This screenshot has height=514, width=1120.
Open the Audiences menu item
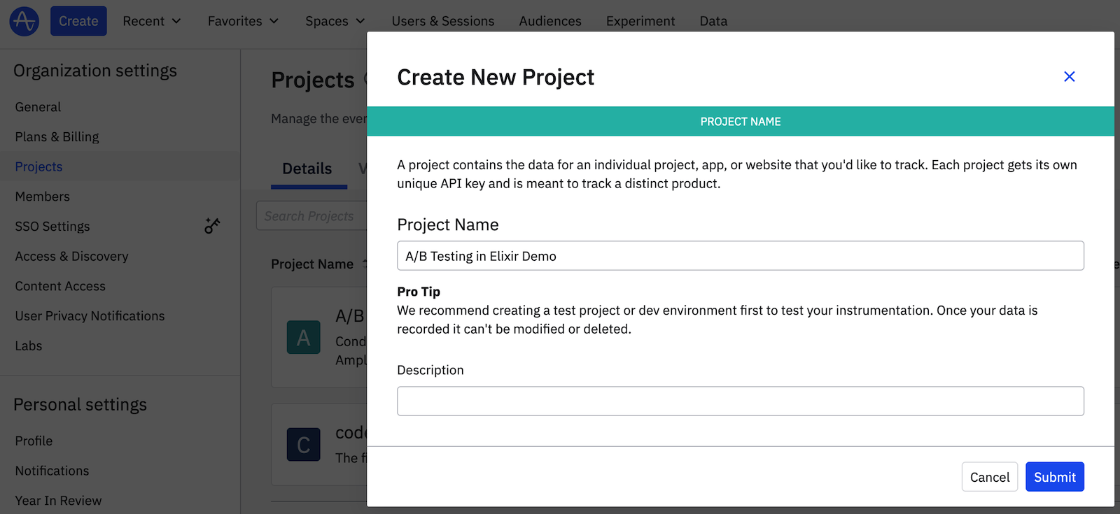(x=550, y=21)
